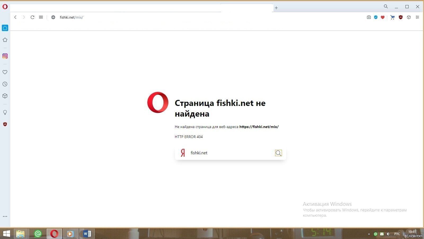This screenshot has height=239, width=424.
Task: Go back to the previous page
Action: coord(15,17)
